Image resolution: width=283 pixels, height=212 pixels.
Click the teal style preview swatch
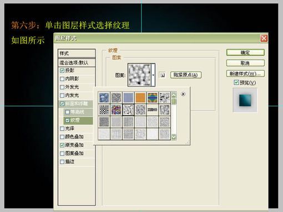coord(245,100)
